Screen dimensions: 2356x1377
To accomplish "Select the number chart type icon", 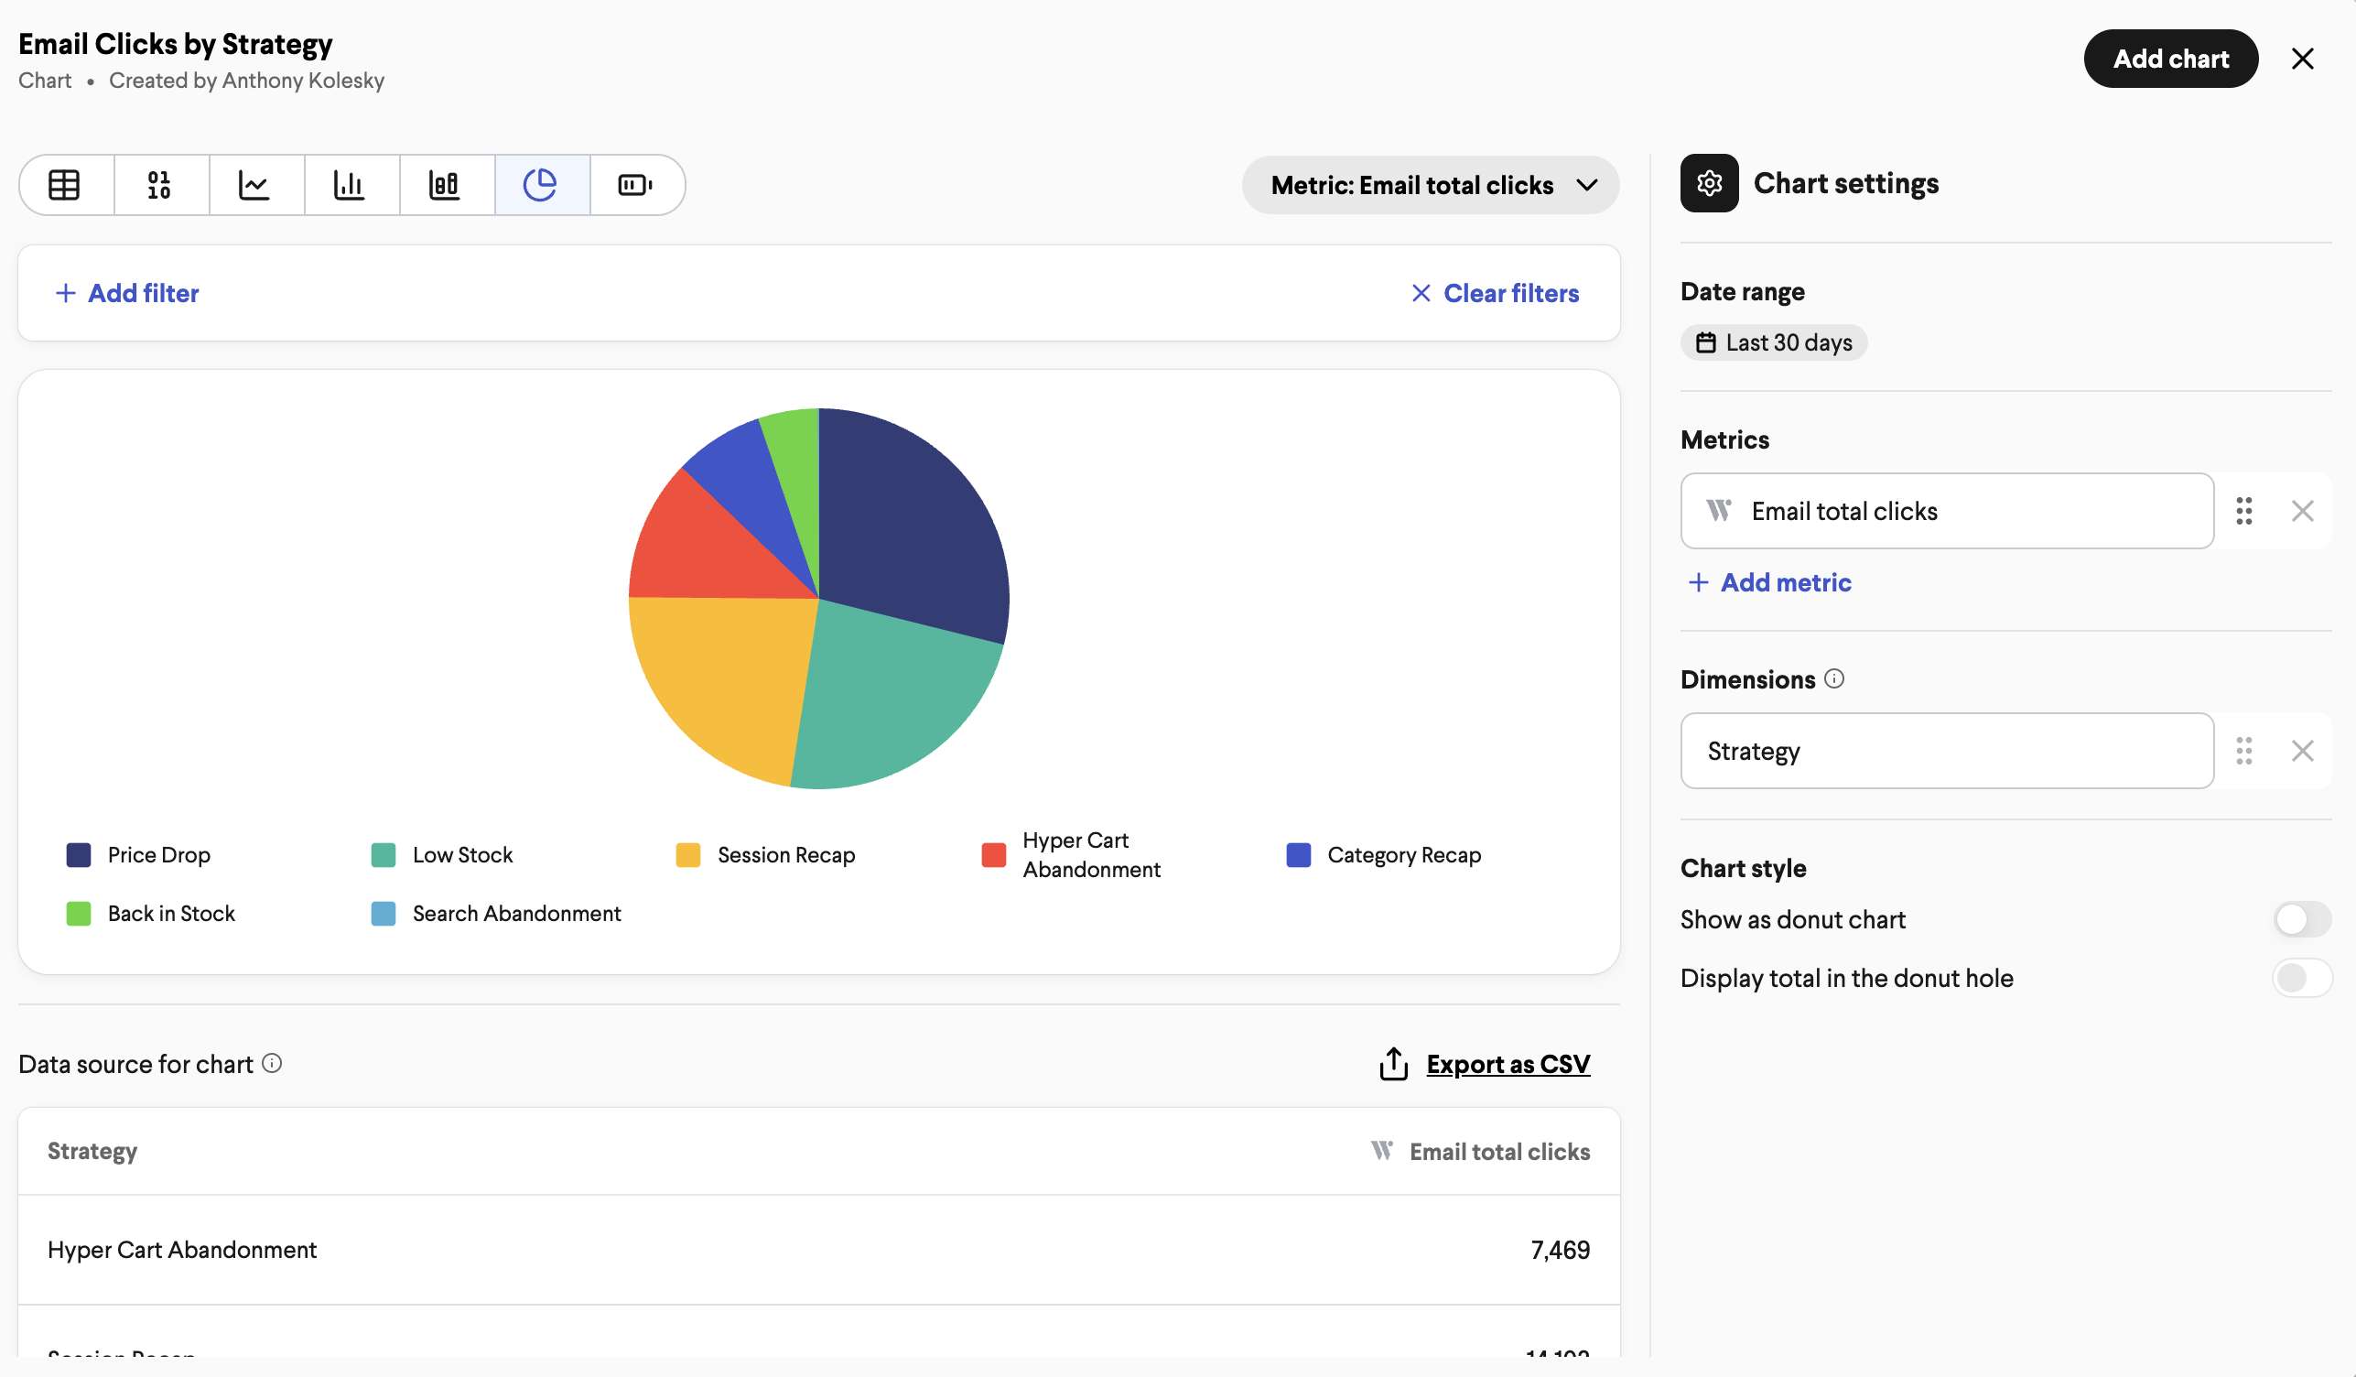I will point(160,184).
